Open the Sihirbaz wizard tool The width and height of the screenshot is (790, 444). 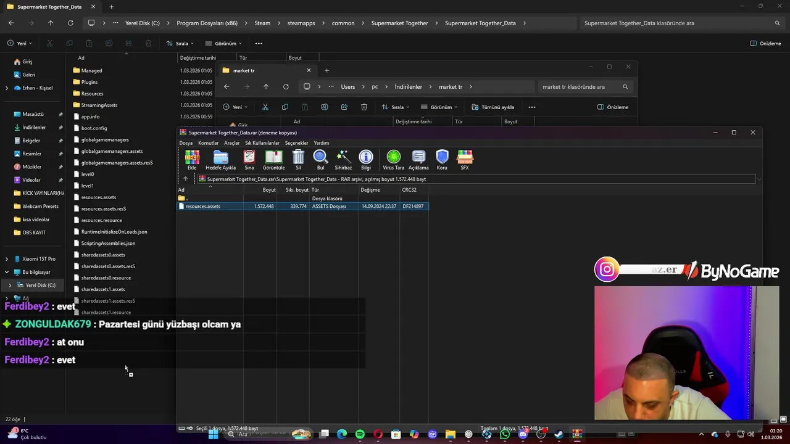coord(343,160)
